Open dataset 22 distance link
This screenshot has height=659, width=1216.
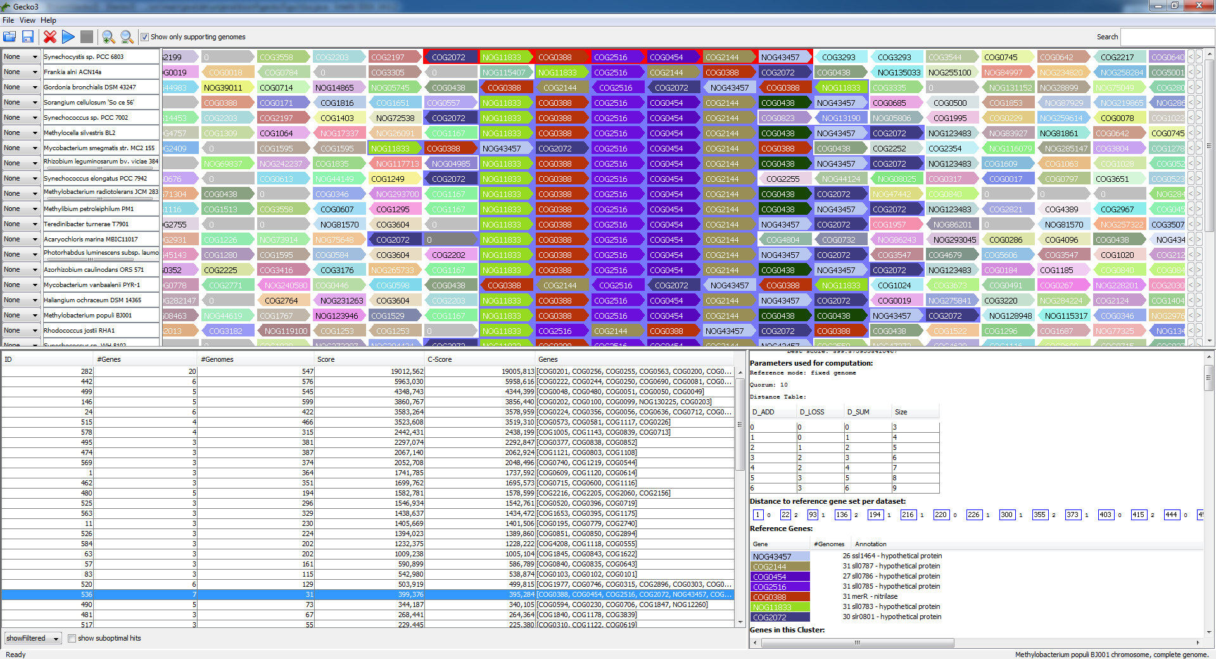(x=785, y=515)
